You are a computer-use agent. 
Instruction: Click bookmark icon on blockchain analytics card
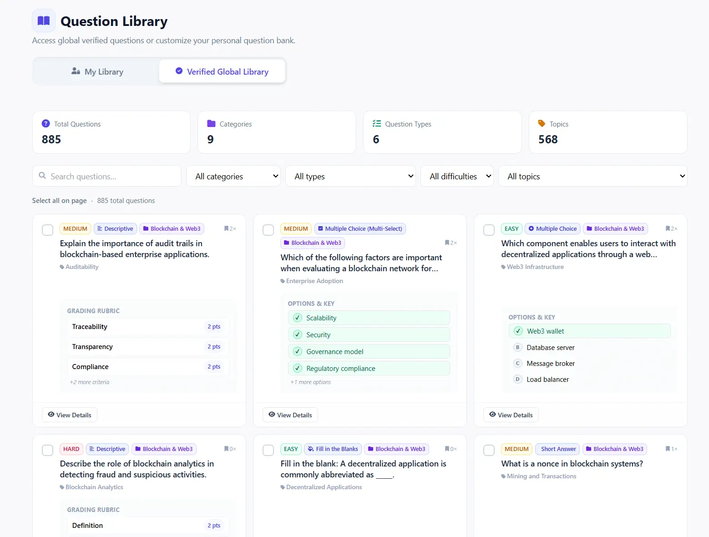(x=227, y=449)
